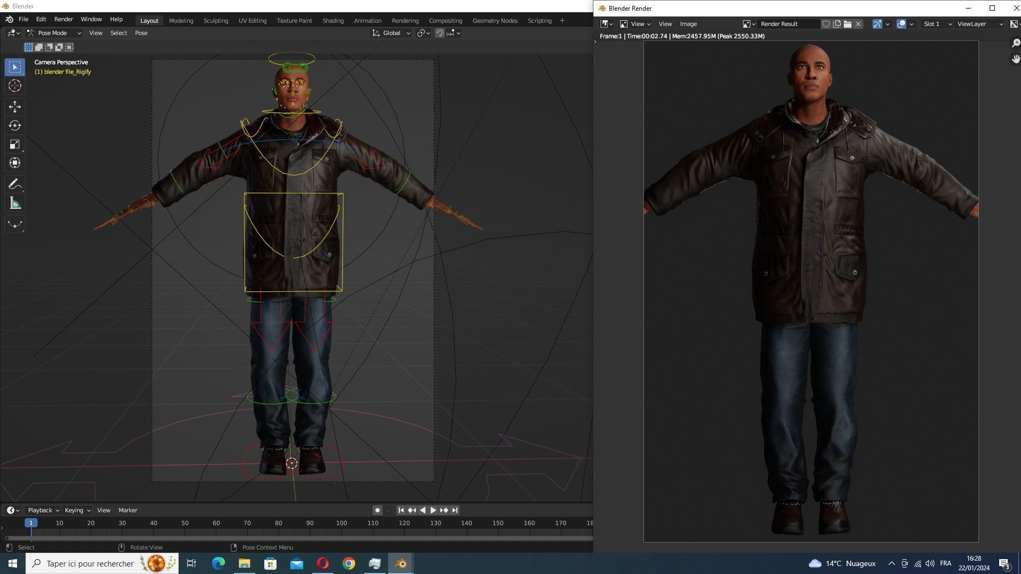
Task: Open the snapping options dropdown
Action: click(454, 33)
